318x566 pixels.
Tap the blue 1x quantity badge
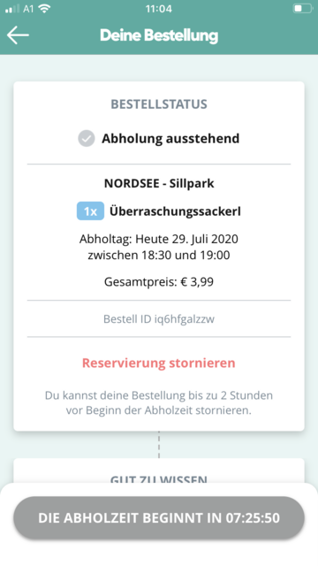tap(90, 211)
